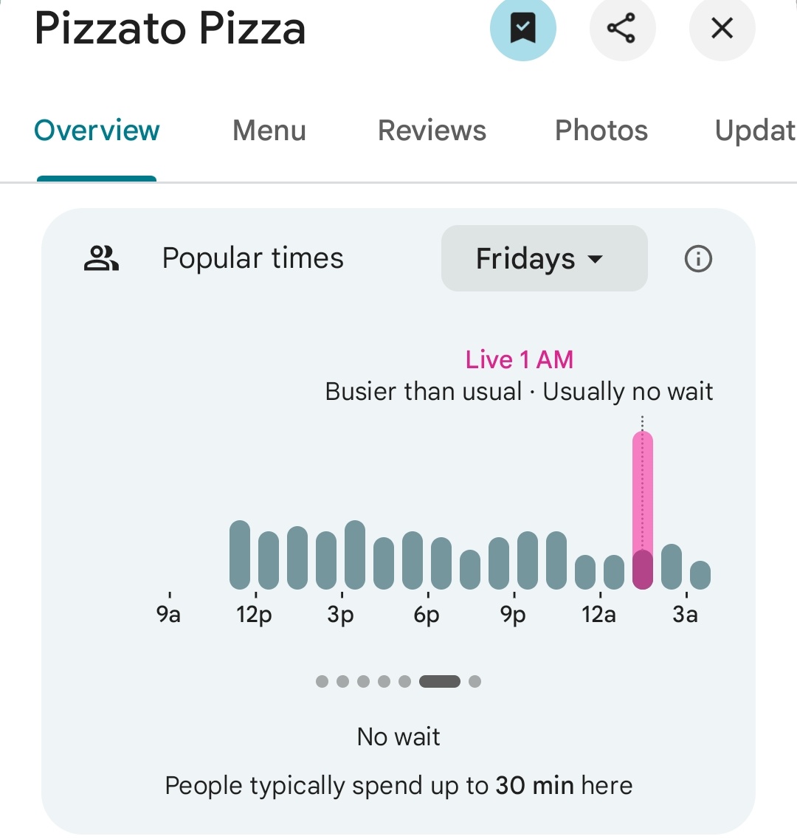Open popular times info icon
The width and height of the screenshot is (797, 839).
pyautogui.click(x=698, y=259)
